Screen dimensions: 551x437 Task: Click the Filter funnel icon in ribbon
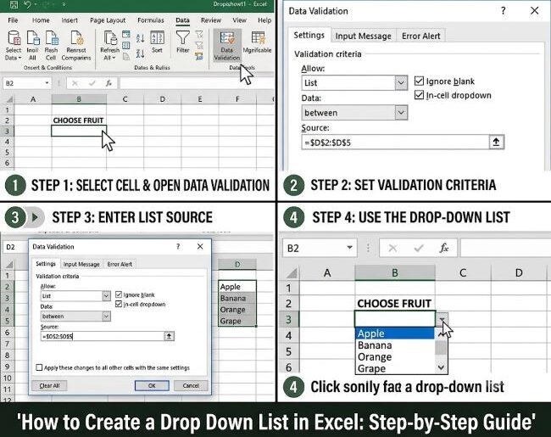pos(183,38)
